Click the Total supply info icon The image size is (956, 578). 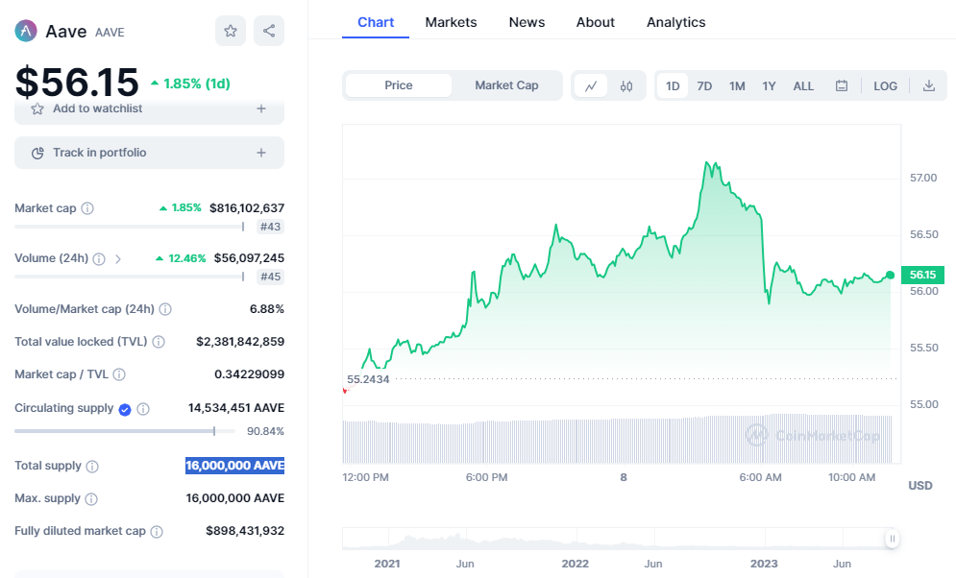point(92,467)
